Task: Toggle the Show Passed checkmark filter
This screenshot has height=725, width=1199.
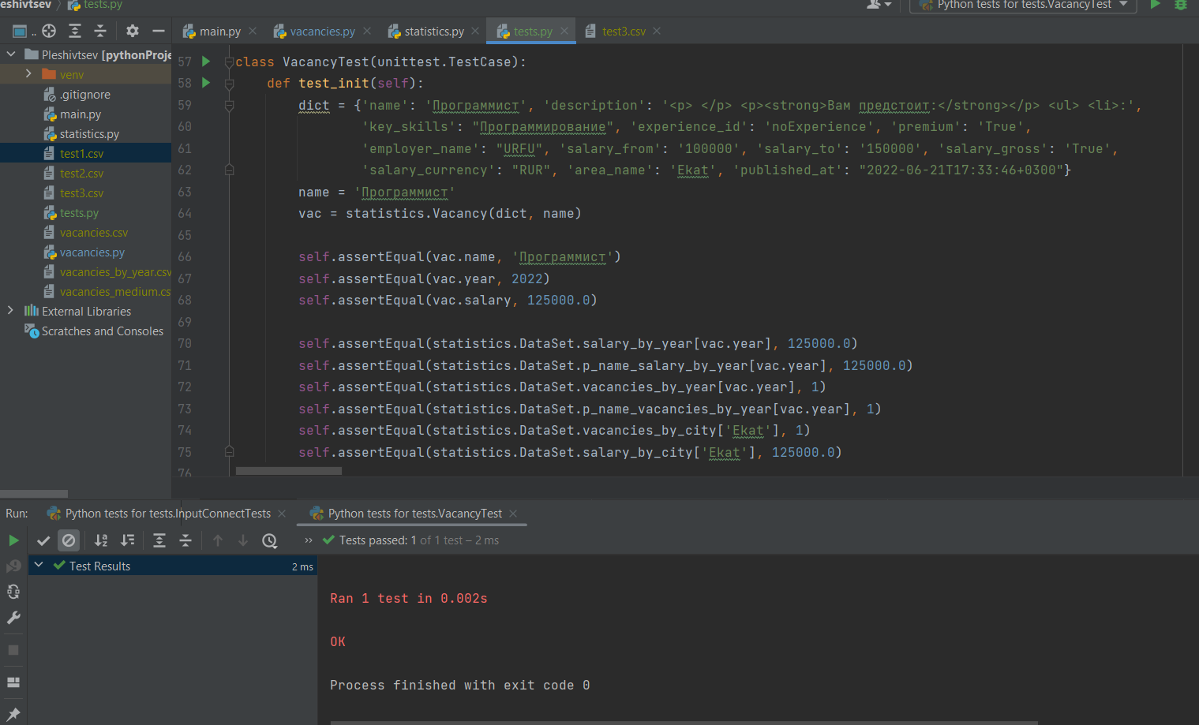Action: 42,540
